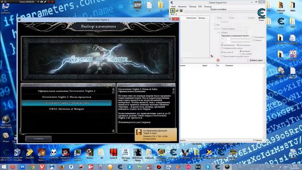Toggle the pause game while scanning checkbox
The height and width of the screenshot is (170, 302).
222,56
